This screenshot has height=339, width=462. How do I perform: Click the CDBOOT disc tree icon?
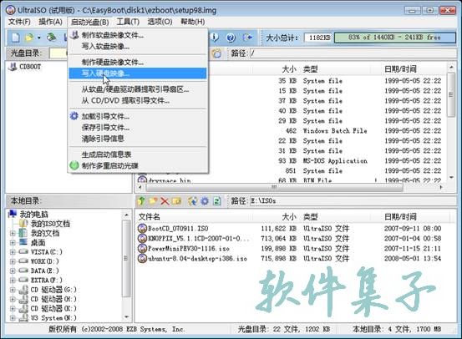coord(13,67)
